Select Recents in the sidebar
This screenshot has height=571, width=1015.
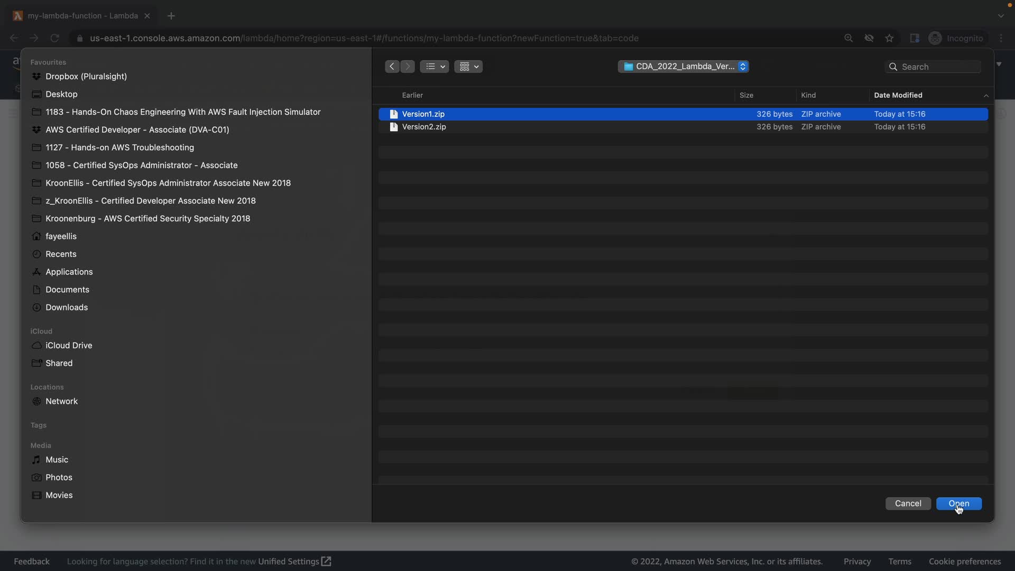coord(61,254)
